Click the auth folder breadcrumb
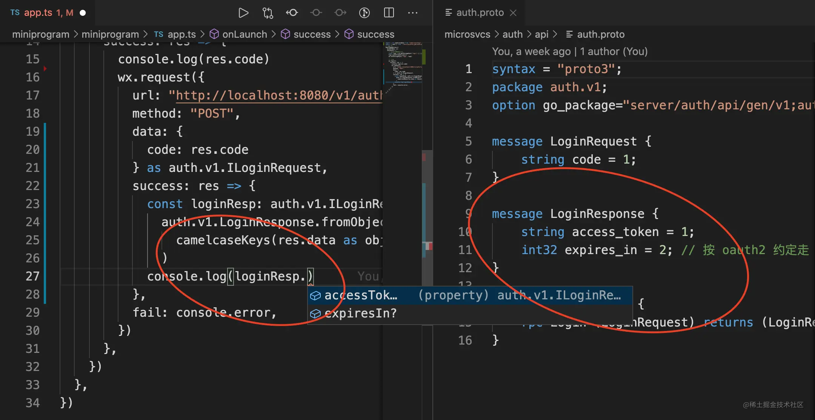 point(512,34)
